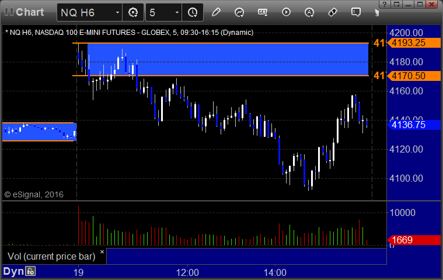Open symbol settings gear menu

(133, 12)
